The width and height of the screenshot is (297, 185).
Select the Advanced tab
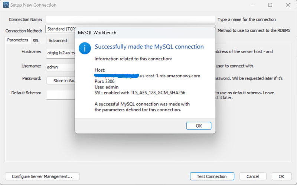tap(58, 40)
